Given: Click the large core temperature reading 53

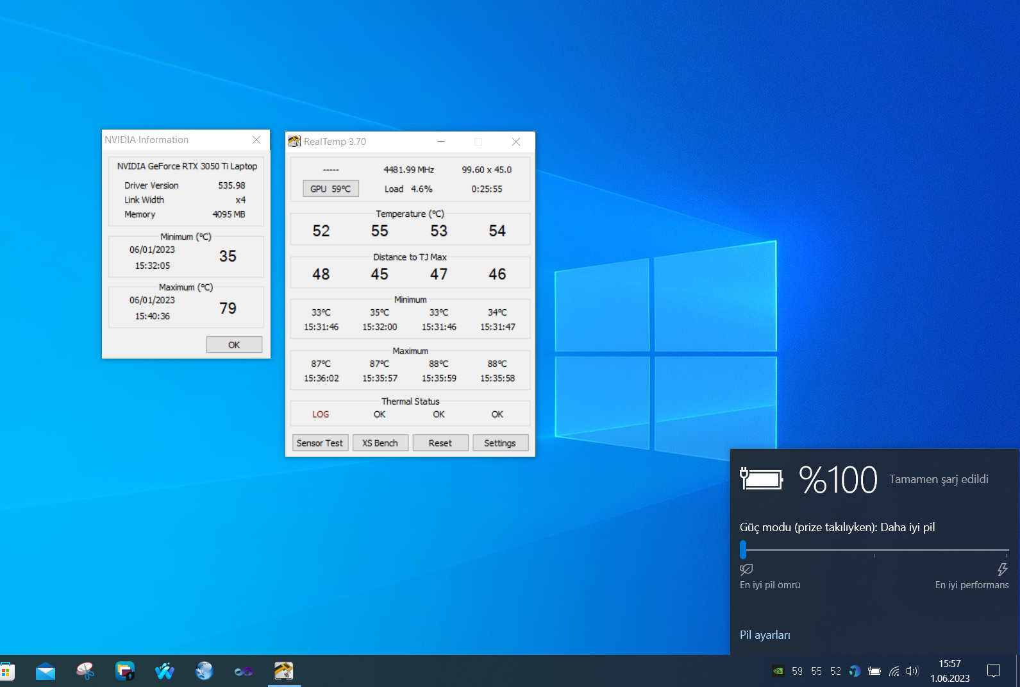Looking at the screenshot, I should click(x=439, y=231).
